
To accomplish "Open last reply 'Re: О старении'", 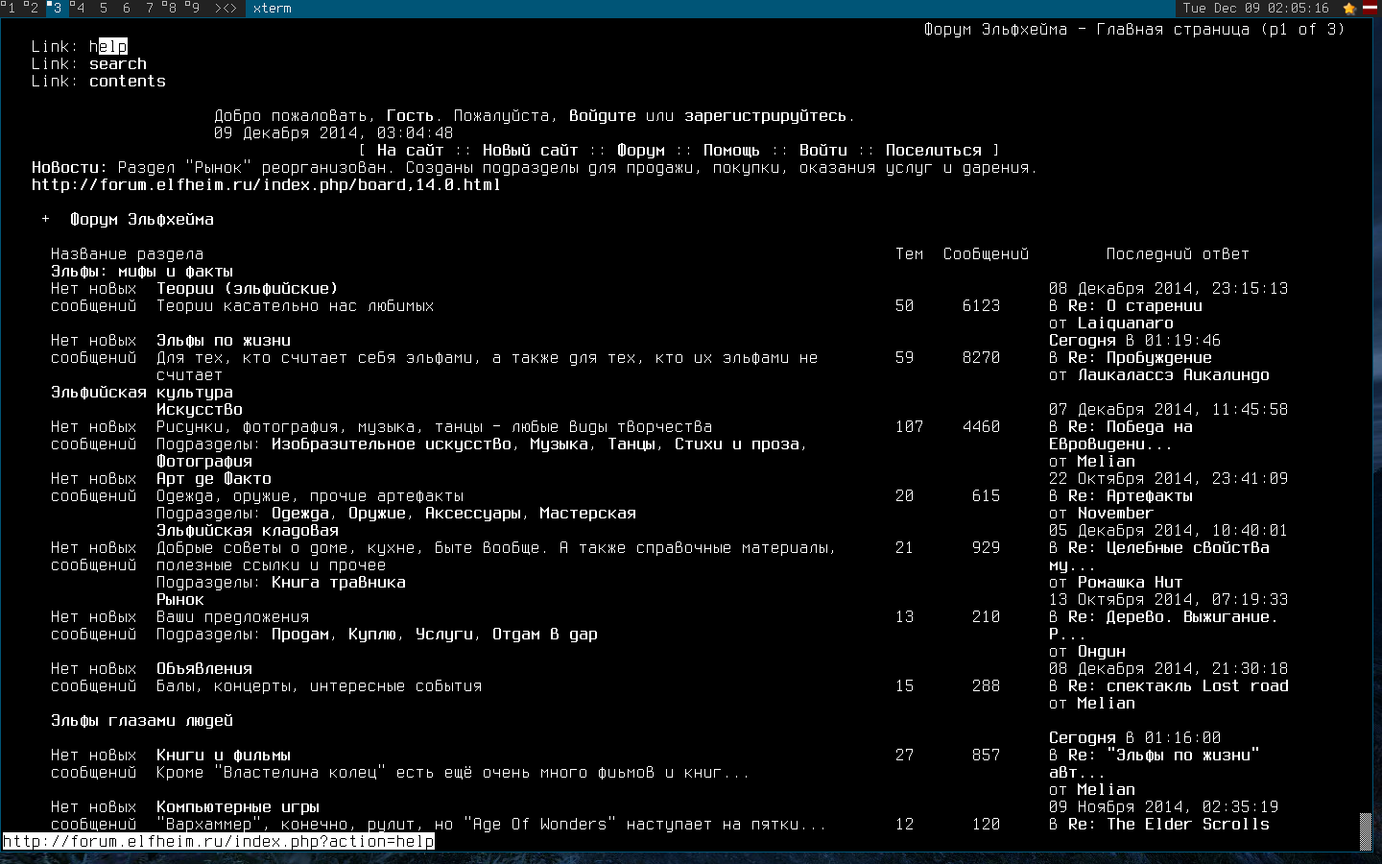I will [x=1135, y=305].
